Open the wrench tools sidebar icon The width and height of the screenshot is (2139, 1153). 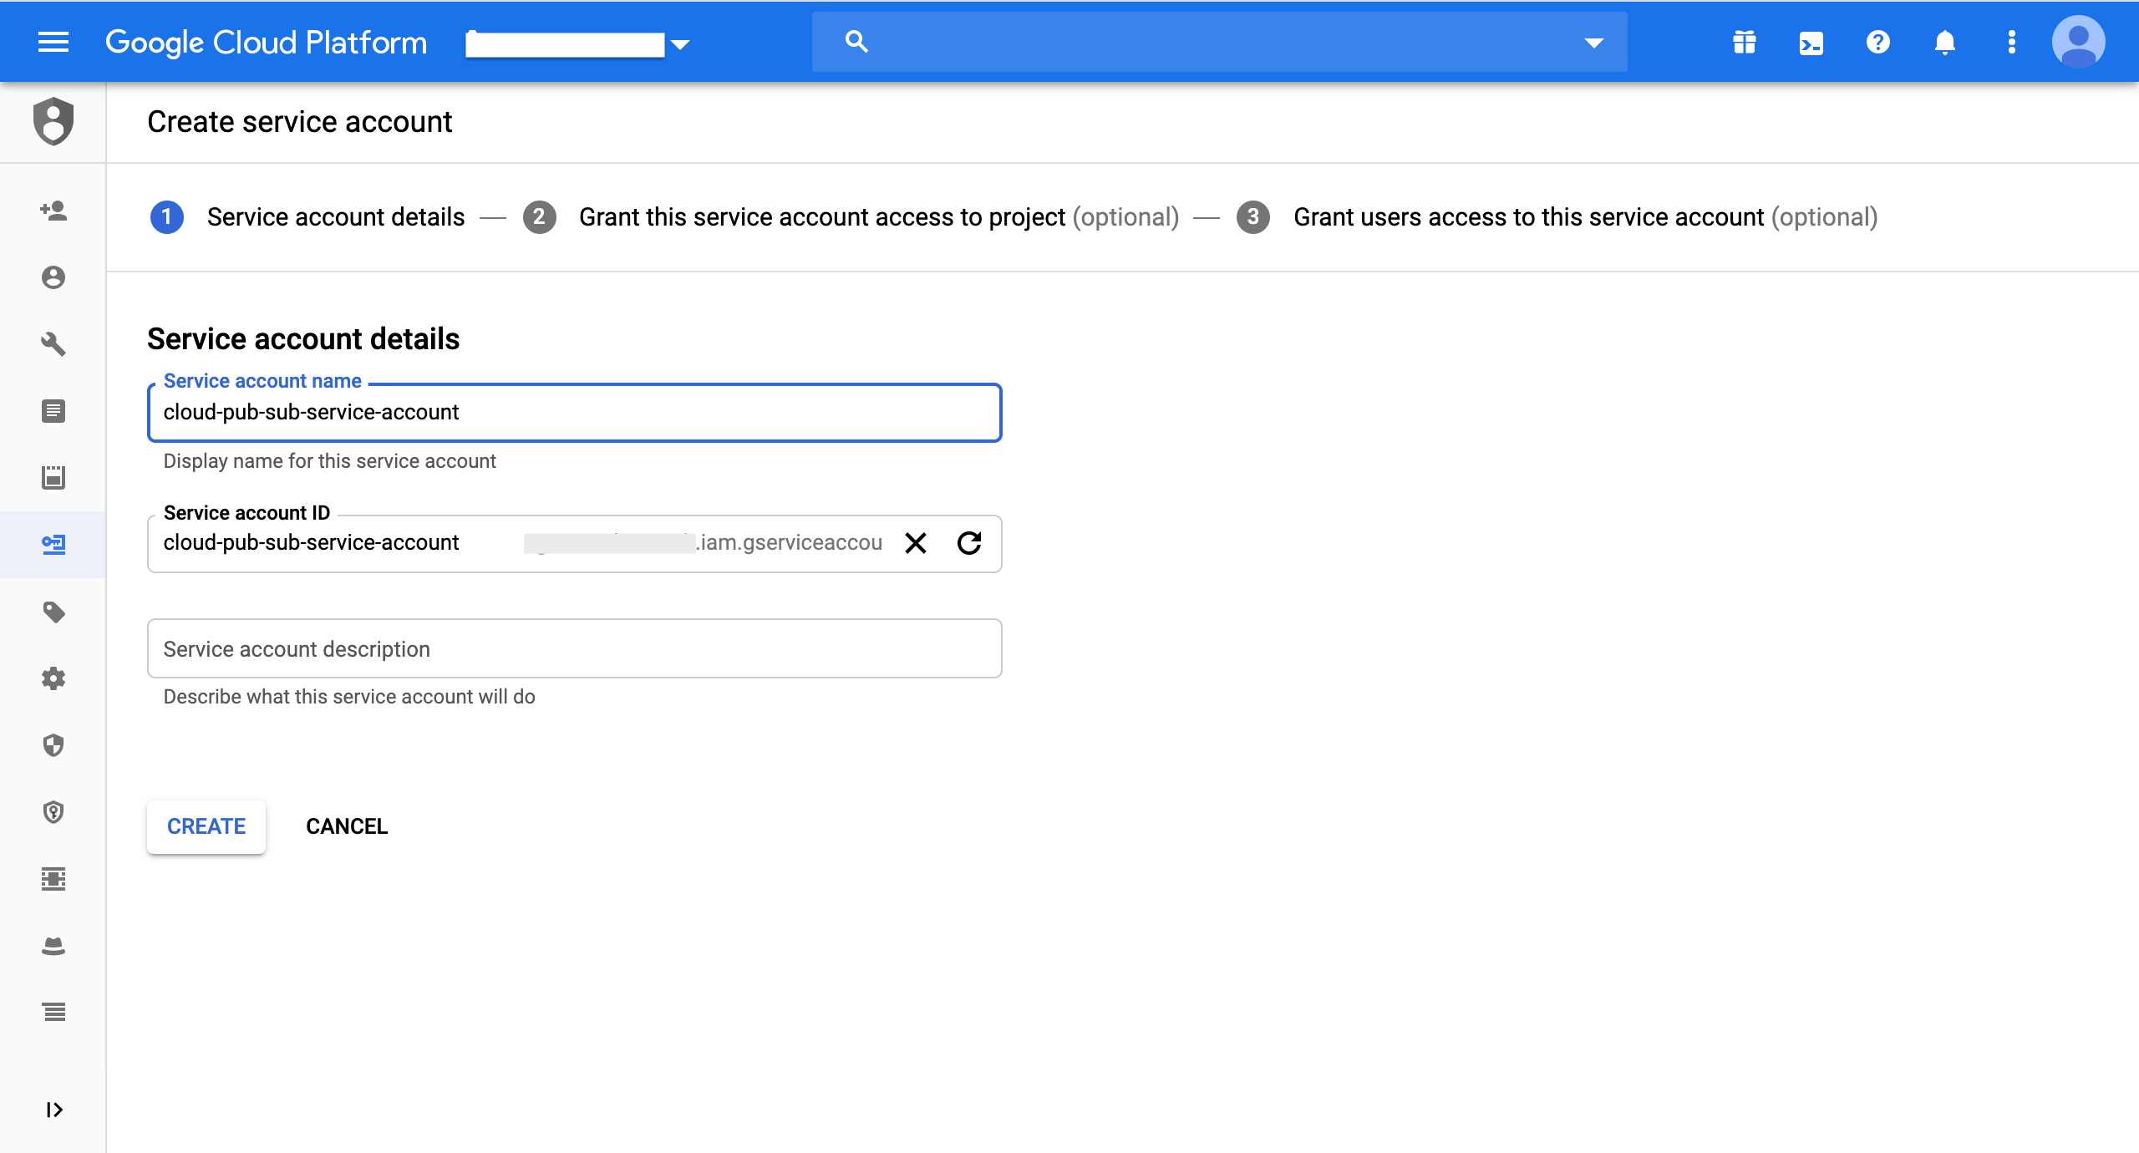53,343
